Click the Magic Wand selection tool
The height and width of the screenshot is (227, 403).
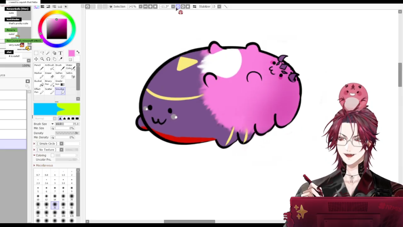[48, 53]
